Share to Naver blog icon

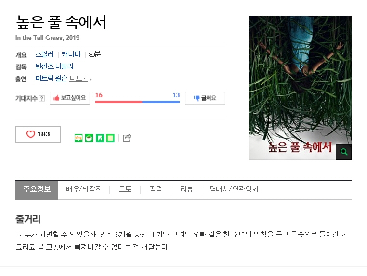point(79,138)
